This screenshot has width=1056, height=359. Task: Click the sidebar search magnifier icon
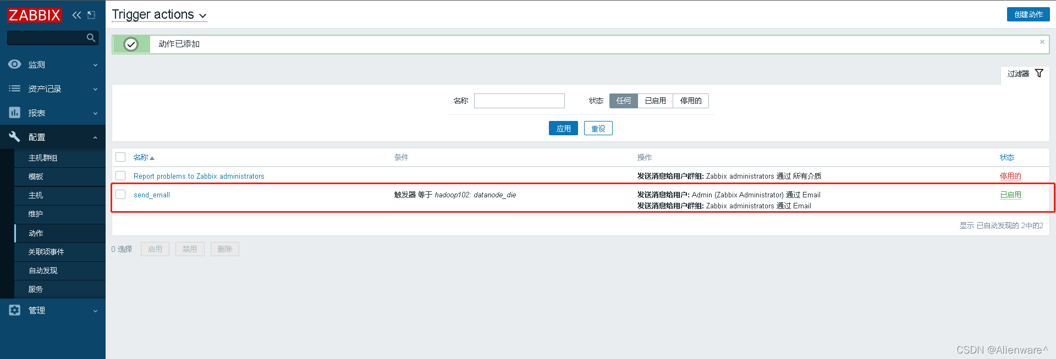point(91,37)
